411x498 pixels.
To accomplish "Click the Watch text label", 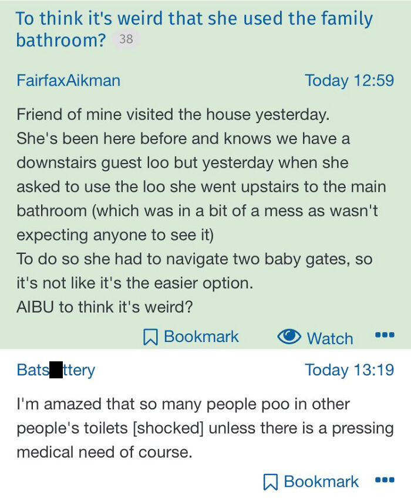I will tap(331, 338).
